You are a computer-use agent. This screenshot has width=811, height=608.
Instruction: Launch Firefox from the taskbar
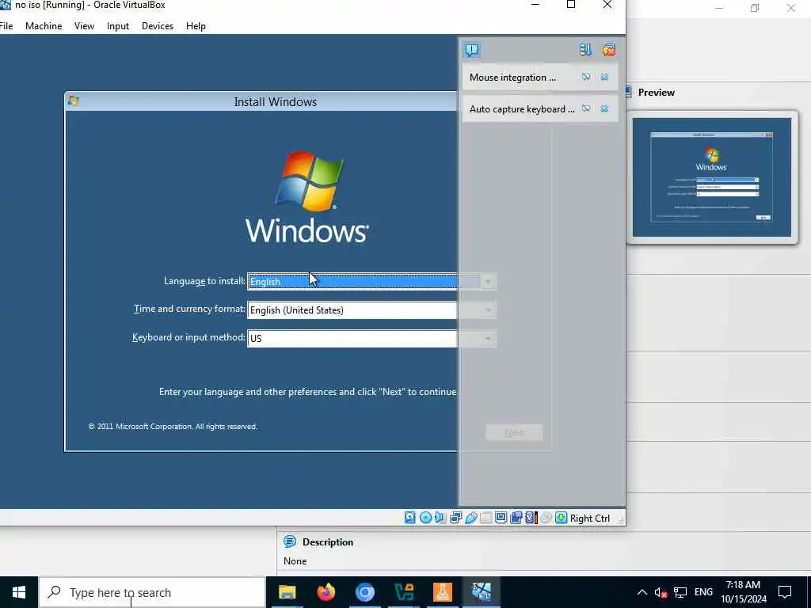(x=326, y=592)
